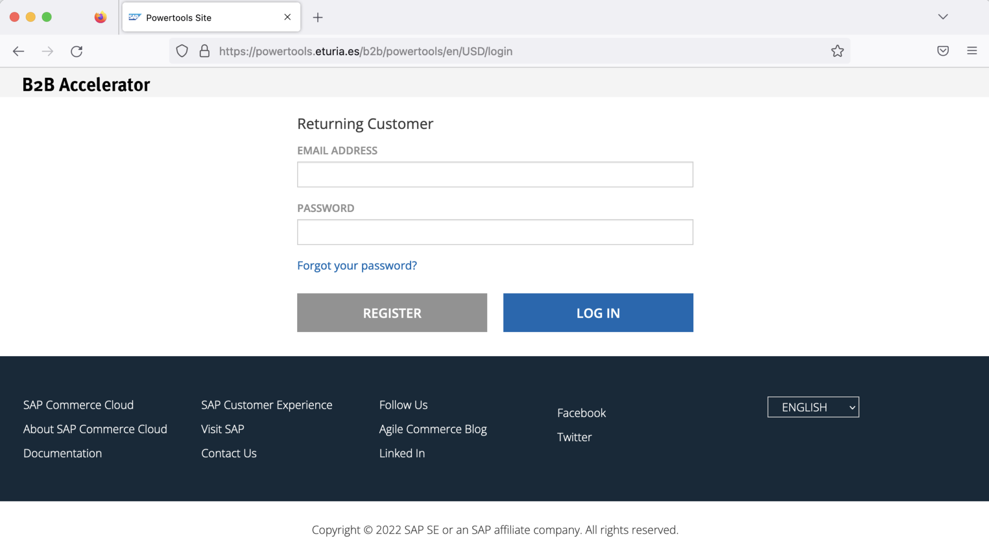
Task: Open the tab overview chevron
Action: (x=943, y=16)
